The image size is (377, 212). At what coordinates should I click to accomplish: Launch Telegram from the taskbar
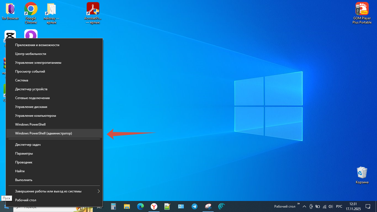pyautogui.click(x=194, y=206)
